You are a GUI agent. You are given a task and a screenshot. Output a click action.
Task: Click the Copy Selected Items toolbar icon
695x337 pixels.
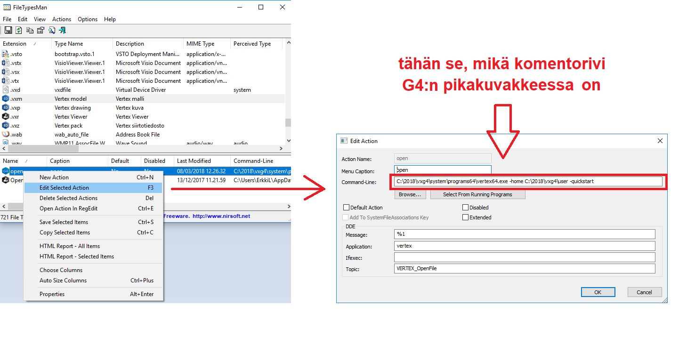click(30, 31)
